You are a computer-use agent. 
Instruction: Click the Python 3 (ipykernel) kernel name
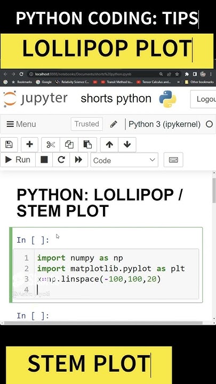pos(164,124)
